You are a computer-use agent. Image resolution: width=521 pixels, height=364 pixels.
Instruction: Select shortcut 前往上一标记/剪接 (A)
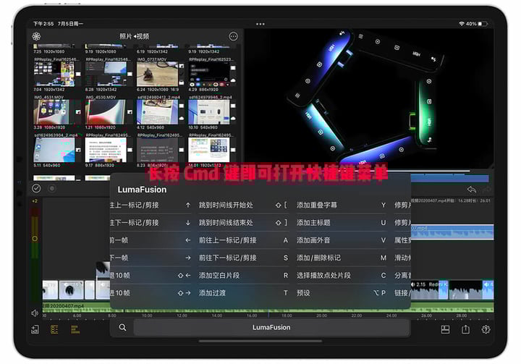click(x=243, y=240)
